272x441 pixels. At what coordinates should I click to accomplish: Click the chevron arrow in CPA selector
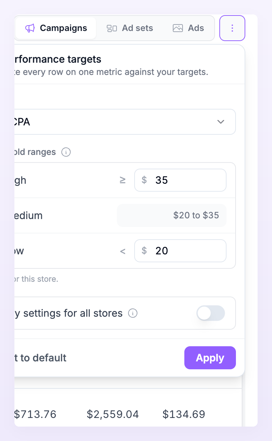tap(221, 122)
